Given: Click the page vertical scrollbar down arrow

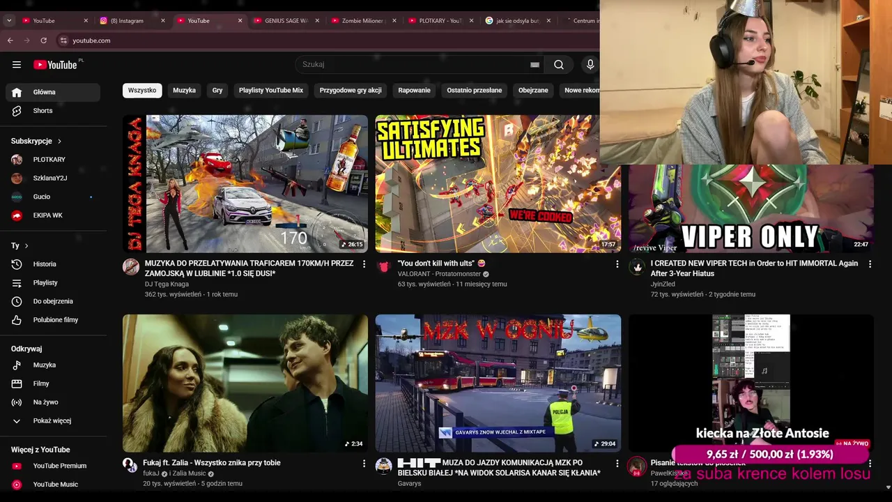Looking at the screenshot, I should (x=888, y=487).
